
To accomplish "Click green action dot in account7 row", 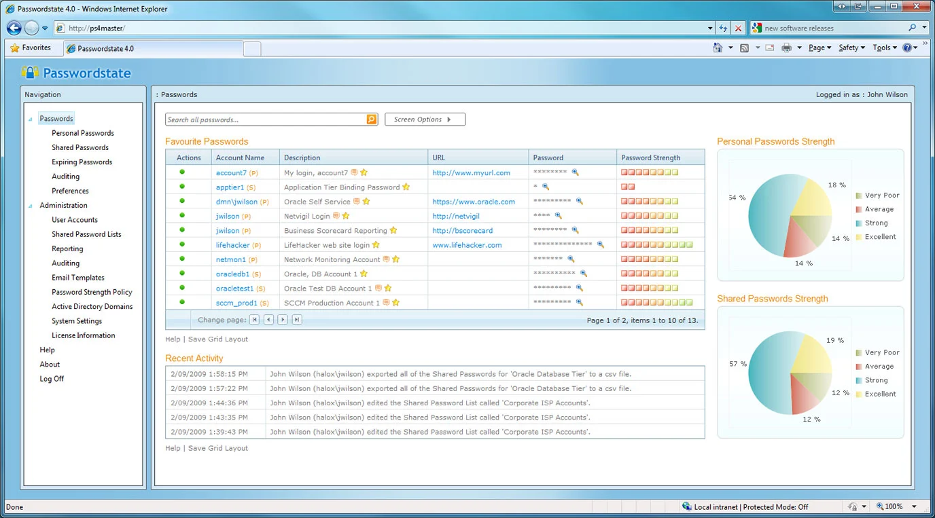I will 182,172.
